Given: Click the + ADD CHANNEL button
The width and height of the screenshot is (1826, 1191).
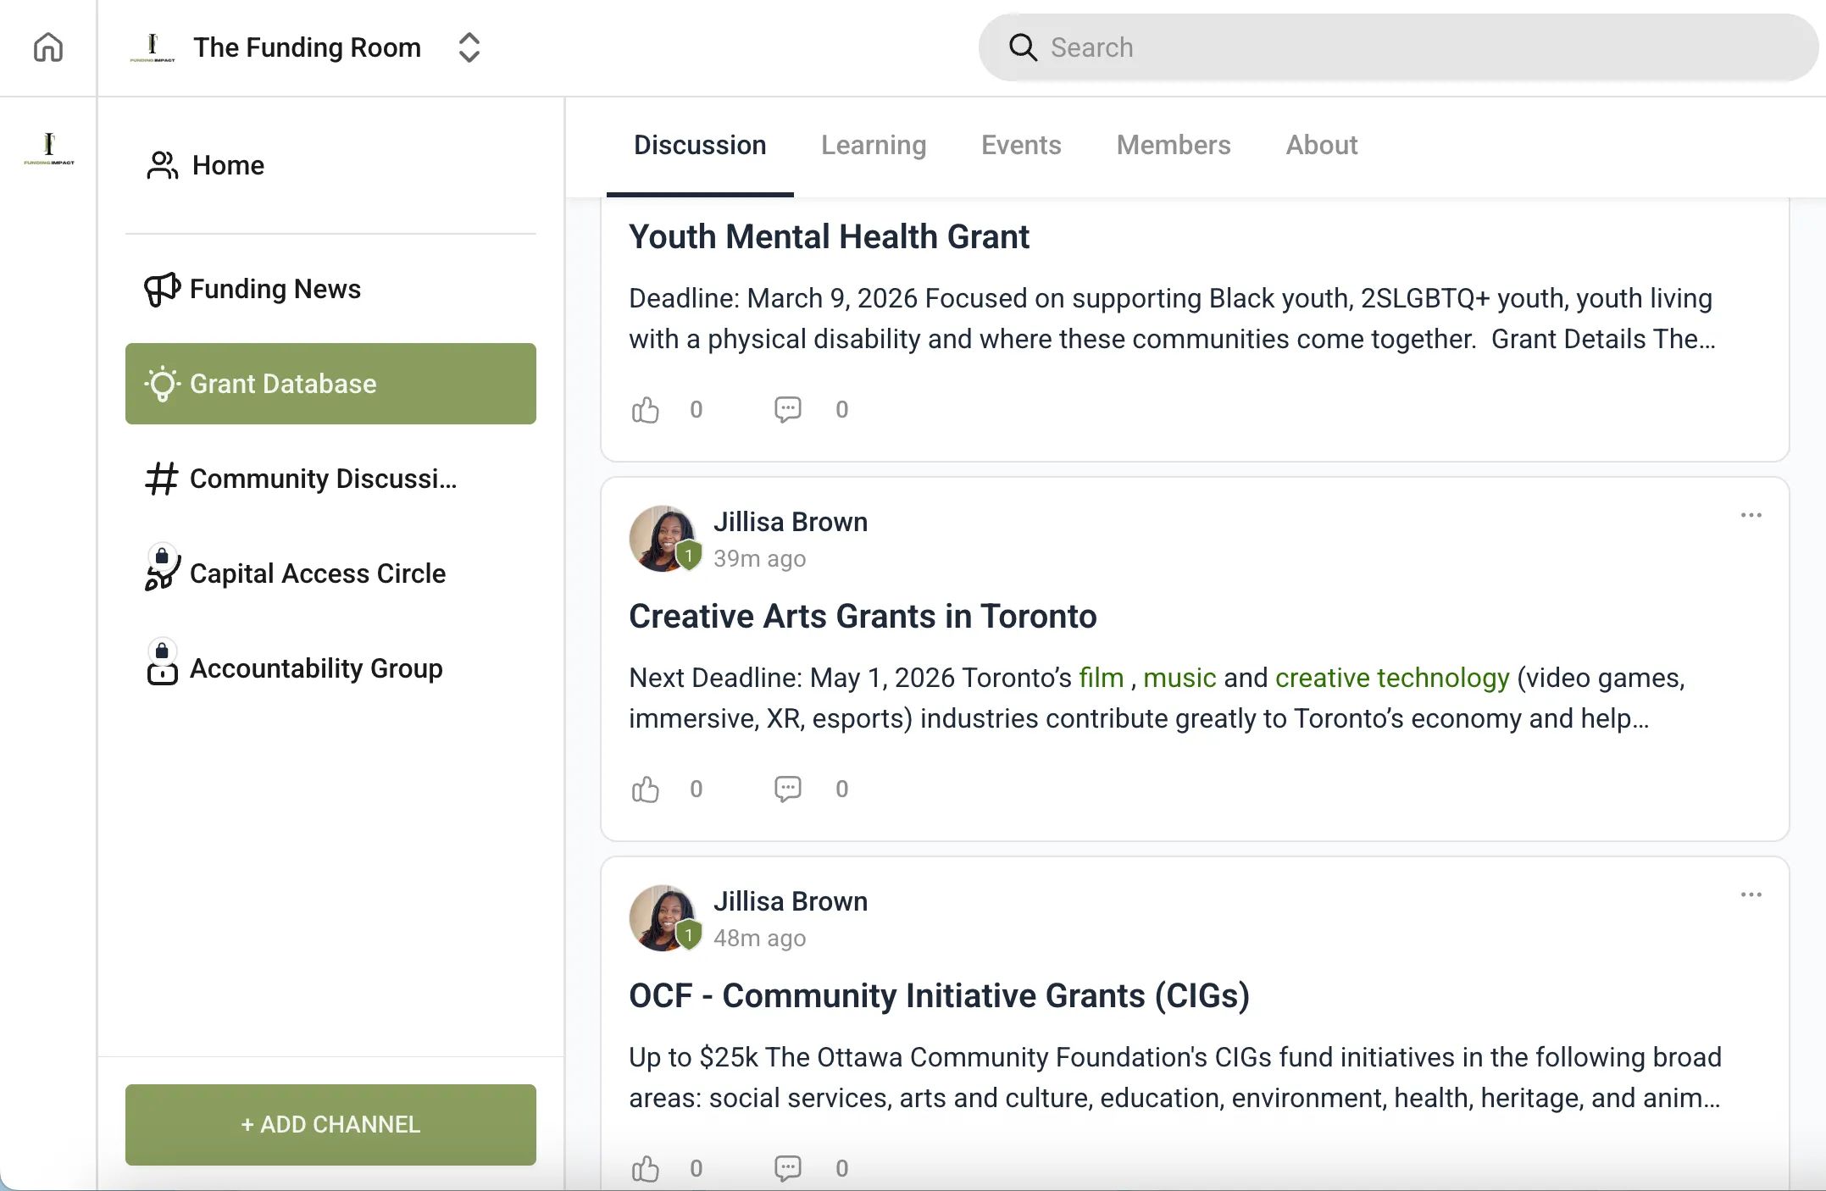Looking at the screenshot, I should click(330, 1124).
